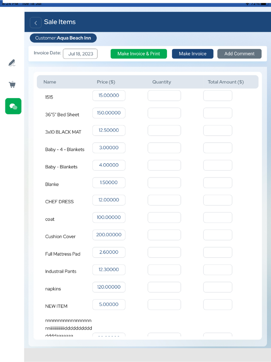The image size is (271, 362).
Task: Click quantity field for Baby - 4 - Blankets
Action: coord(164,148)
